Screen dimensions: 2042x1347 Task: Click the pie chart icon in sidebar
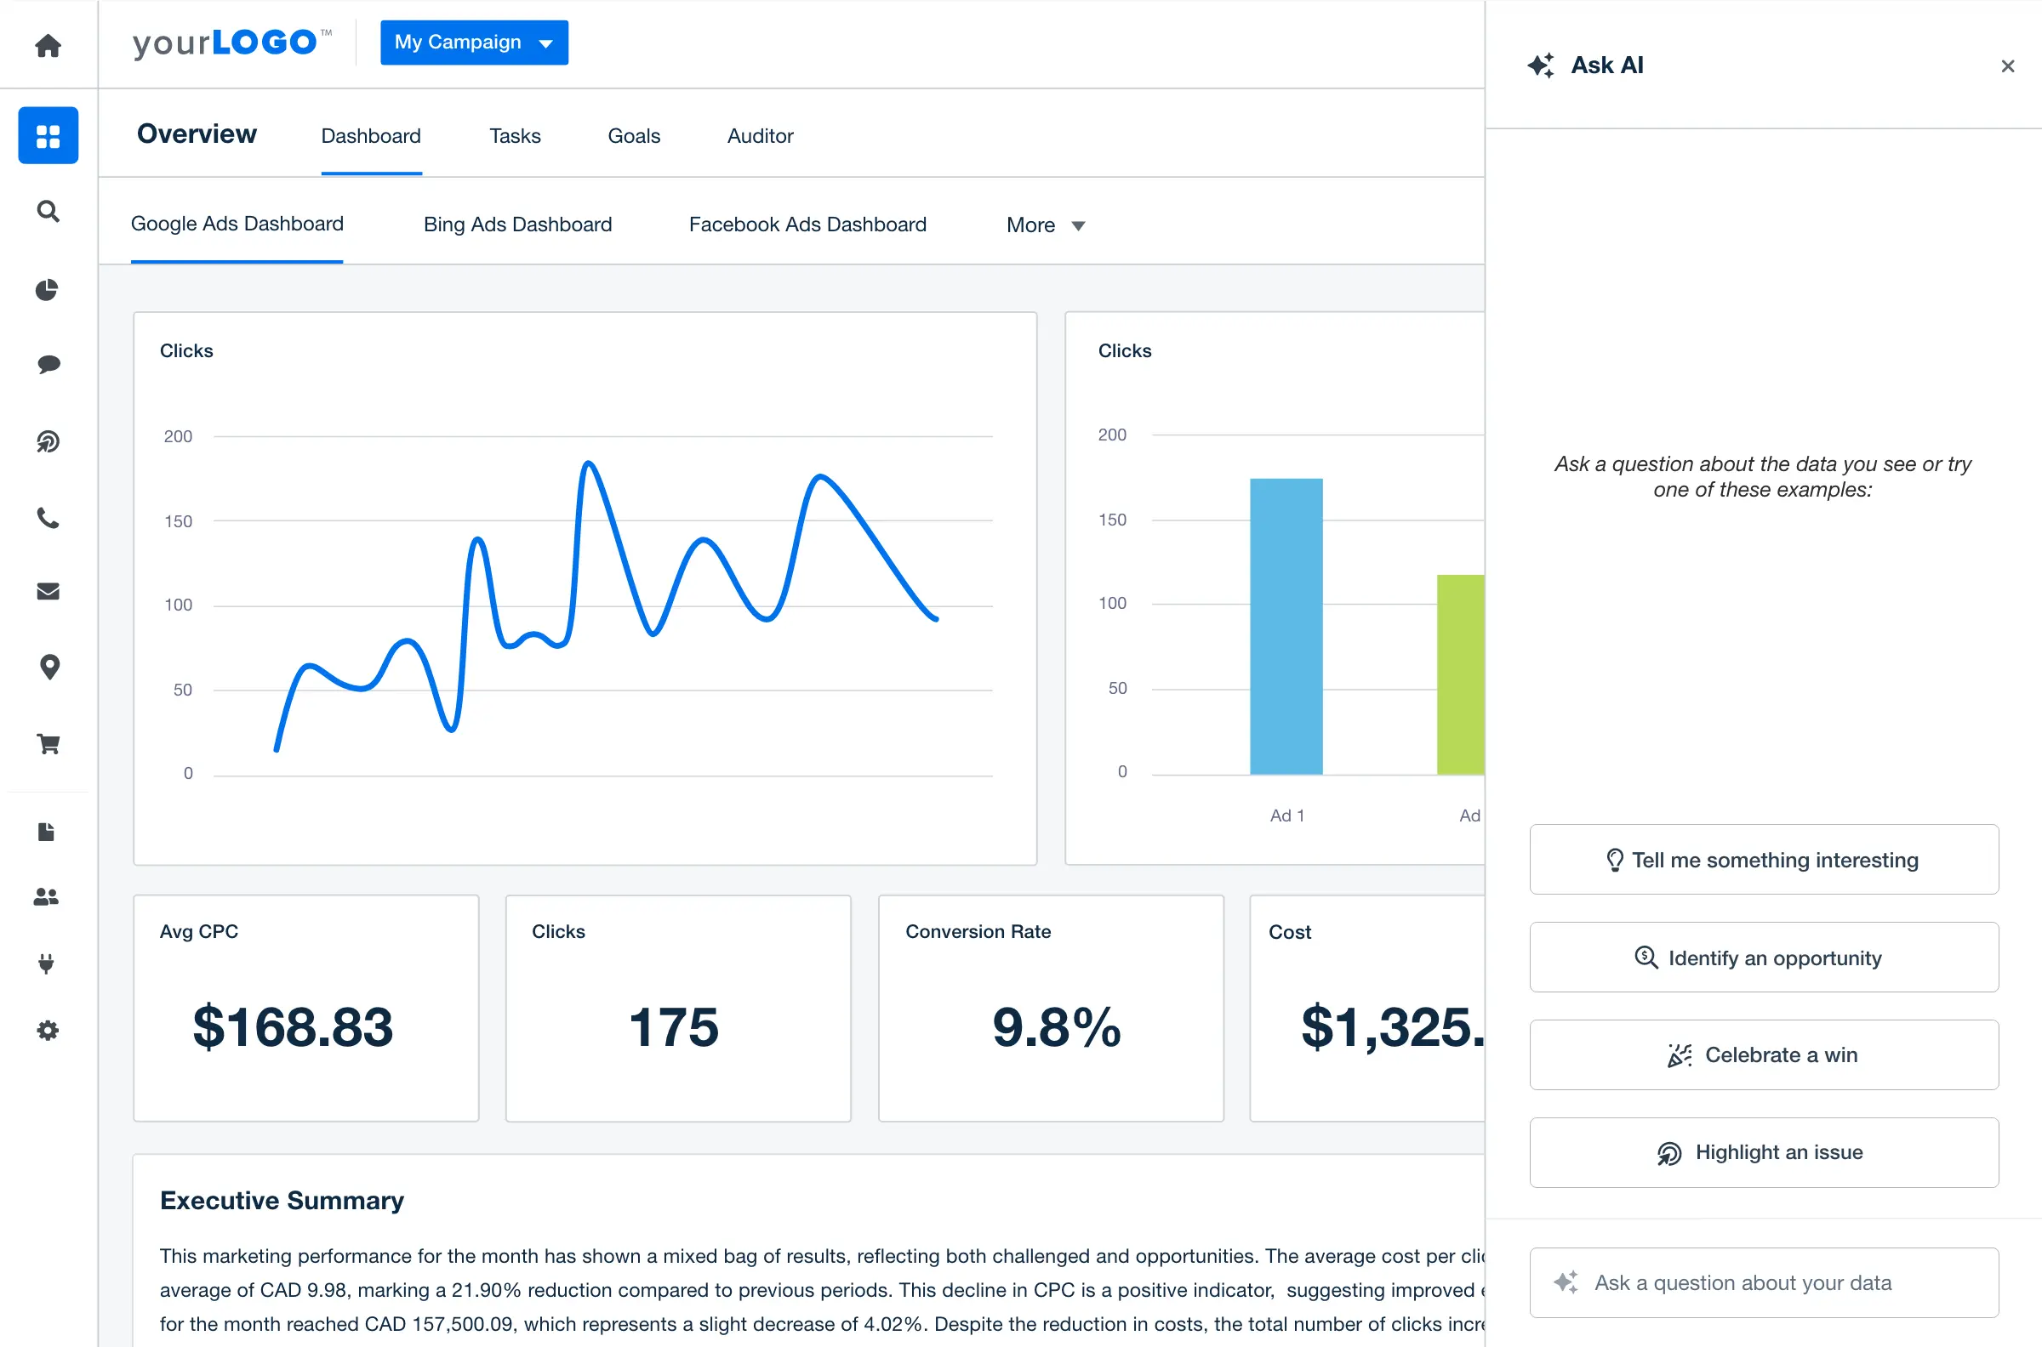point(47,290)
